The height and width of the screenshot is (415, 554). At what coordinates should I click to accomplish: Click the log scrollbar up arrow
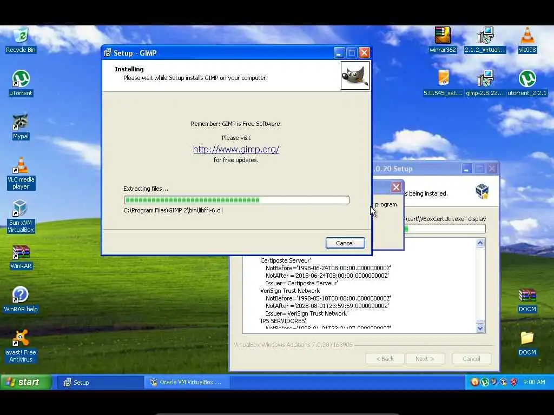click(x=480, y=243)
